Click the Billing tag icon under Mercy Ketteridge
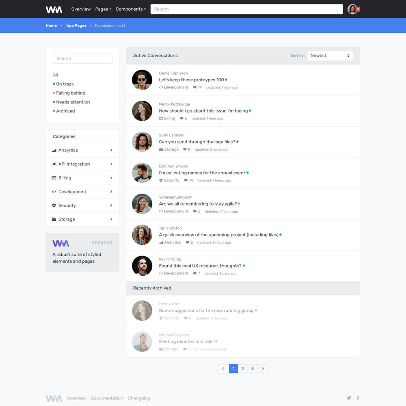 point(161,119)
